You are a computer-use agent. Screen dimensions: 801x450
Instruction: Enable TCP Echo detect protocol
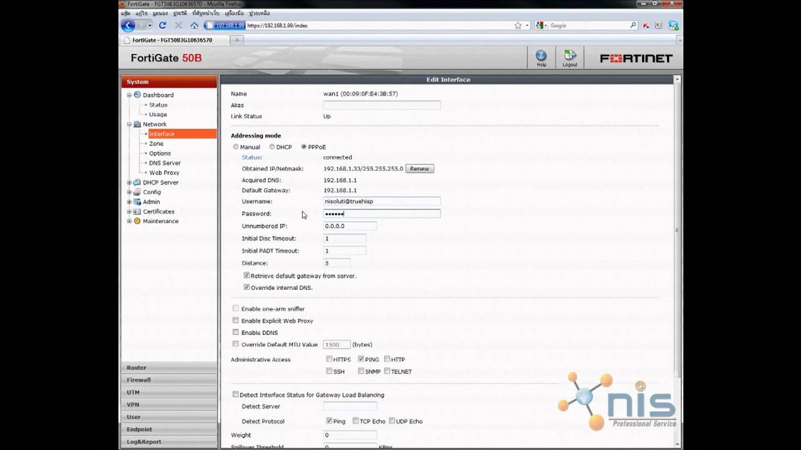(x=355, y=421)
